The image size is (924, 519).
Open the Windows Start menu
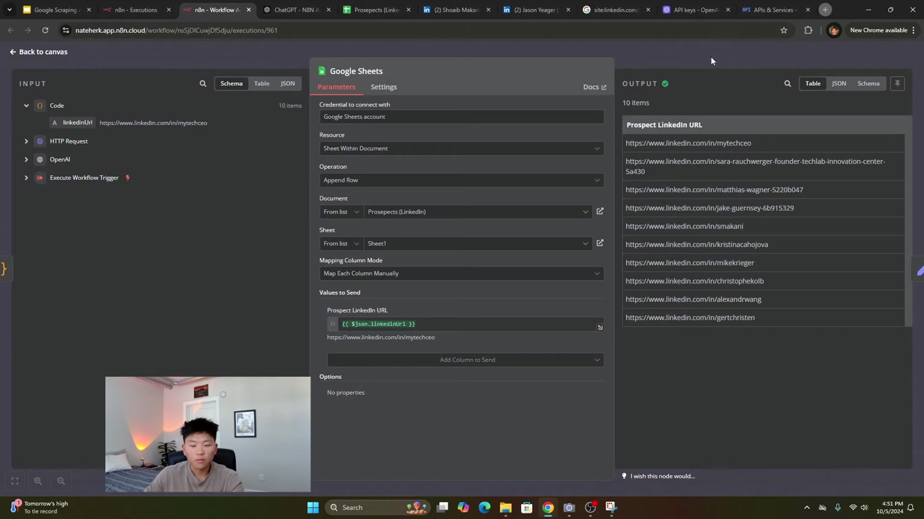(313, 507)
